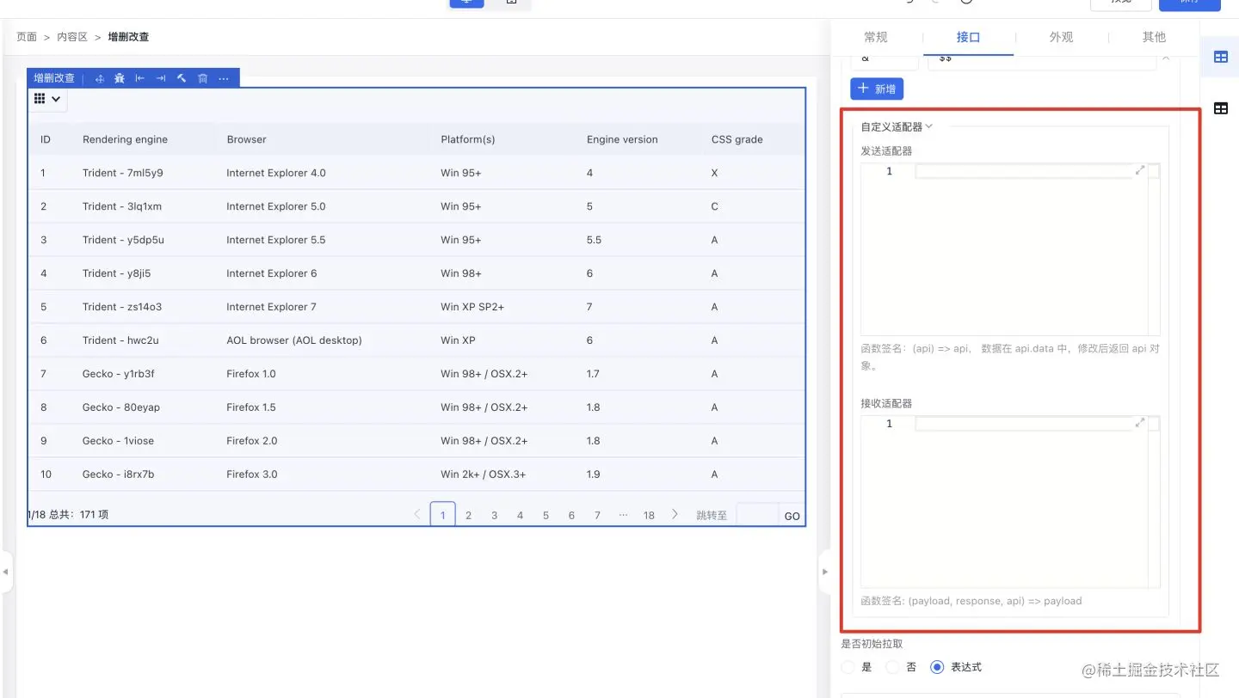Click the left panel collapse arrow handle
The height and width of the screenshot is (698, 1239).
point(6,571)
